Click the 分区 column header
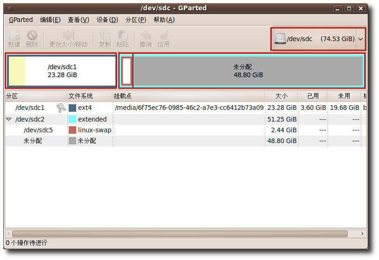 click(x=36, y=96)
